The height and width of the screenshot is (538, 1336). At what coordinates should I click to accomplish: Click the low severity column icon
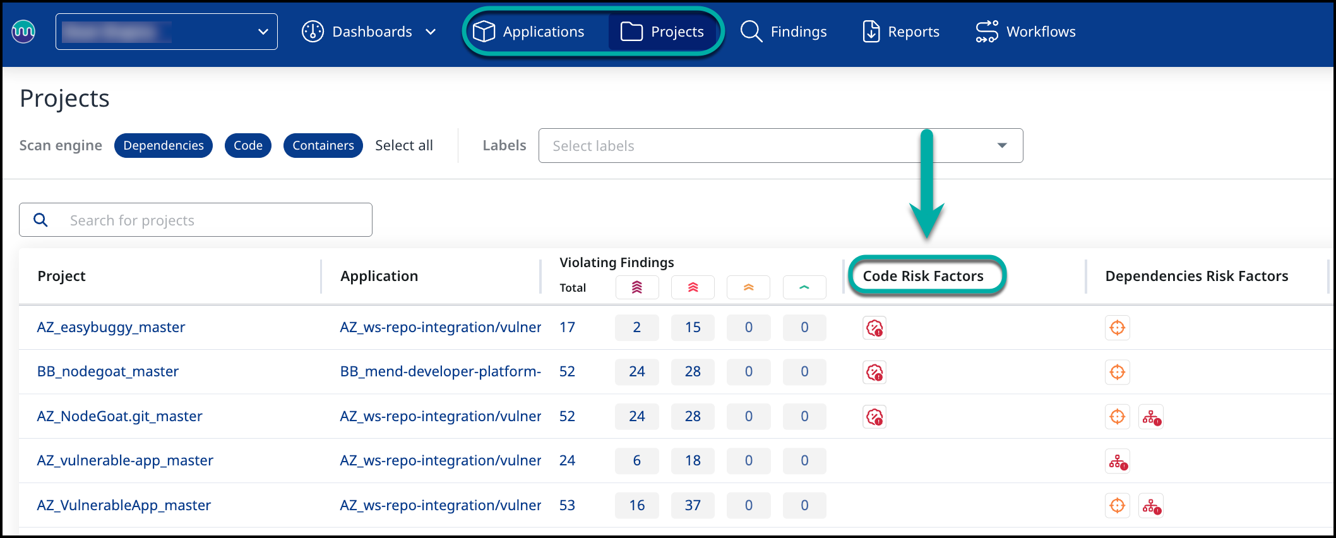click(804, 287)
